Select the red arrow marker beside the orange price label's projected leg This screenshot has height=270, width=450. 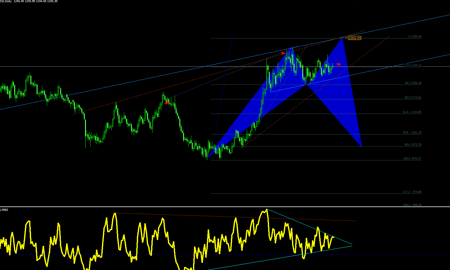tap(338, 64)
